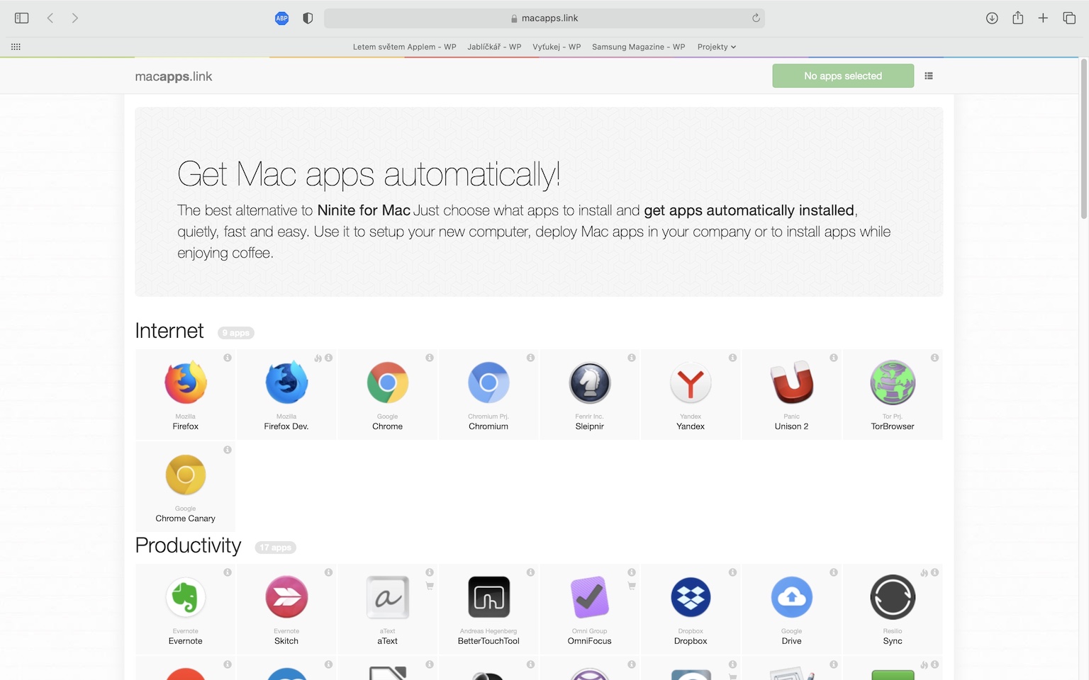Select the Resilio Sync icon
The width and height of the screenshot is (1089, 680).
893,597
